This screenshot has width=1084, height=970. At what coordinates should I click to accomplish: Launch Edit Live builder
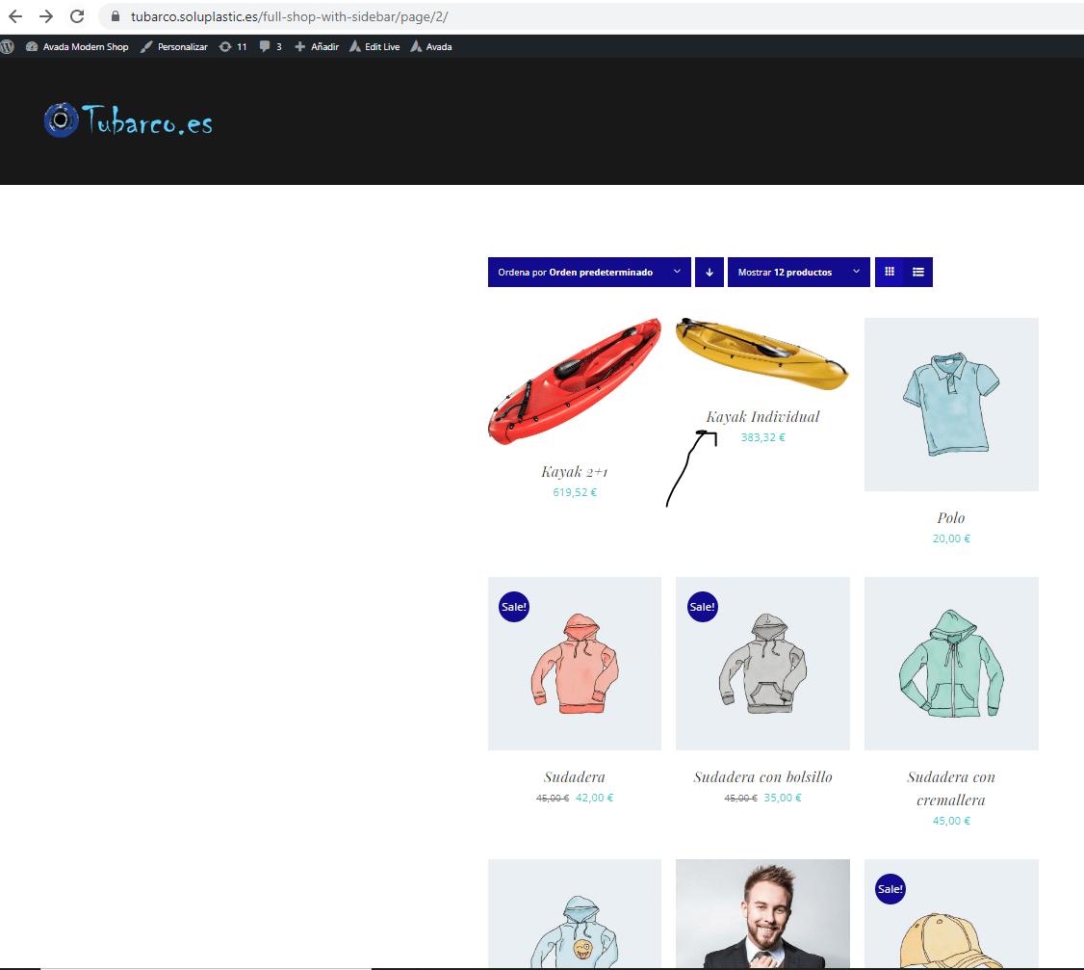(x=374, y=47)
